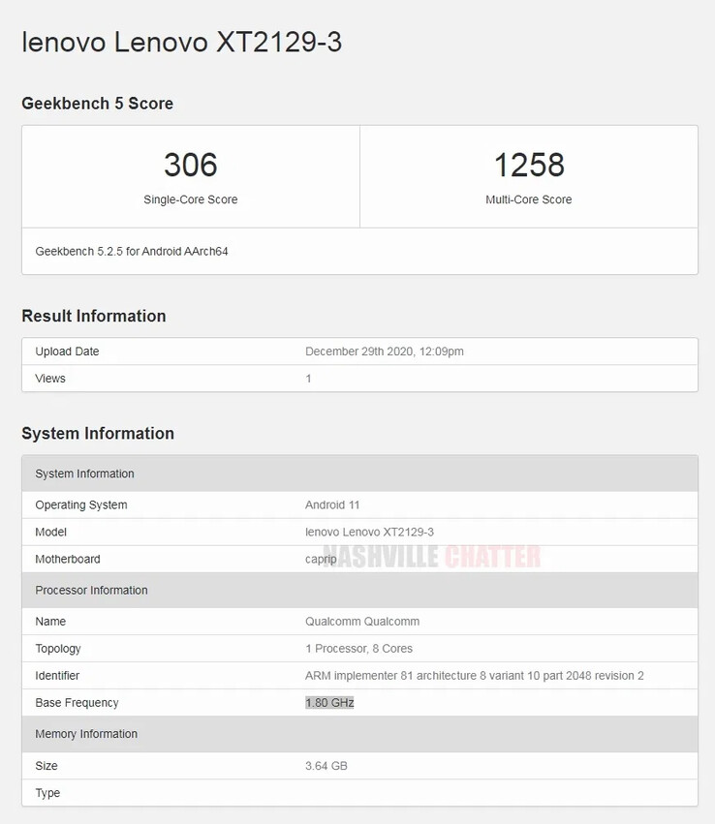This screenshot has height=824, width=715.
Task: Click the page title 'lenovo Lenovo XT2129-3'
Action: click(182, 42)
